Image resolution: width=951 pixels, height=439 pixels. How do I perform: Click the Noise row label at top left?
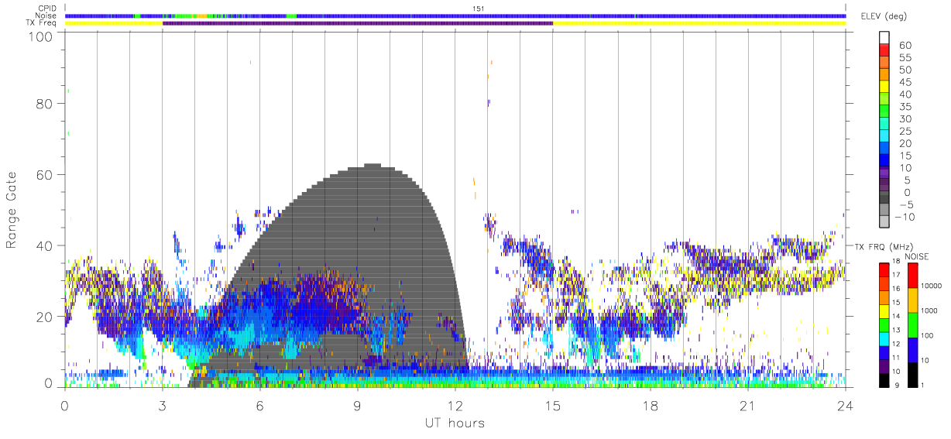(47, 15)
